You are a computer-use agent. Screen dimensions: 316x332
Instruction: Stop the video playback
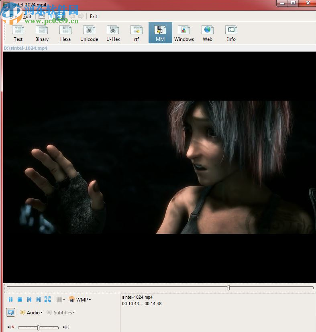coord(20,300)
